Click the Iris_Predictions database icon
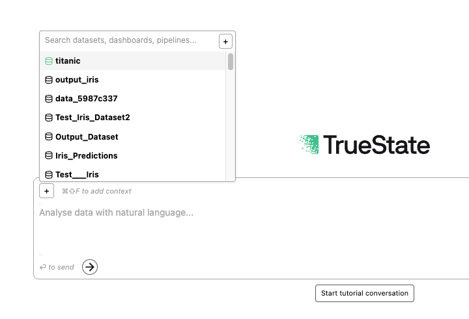Screen dimensions: 469x319 click(x=49, y=155)
